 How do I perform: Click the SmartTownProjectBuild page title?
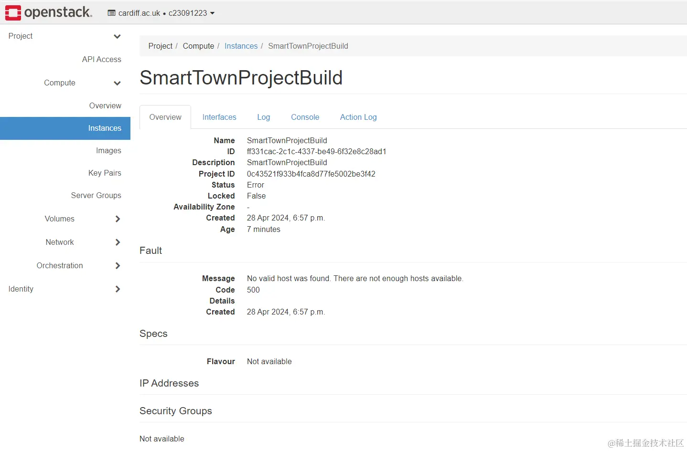241,78
